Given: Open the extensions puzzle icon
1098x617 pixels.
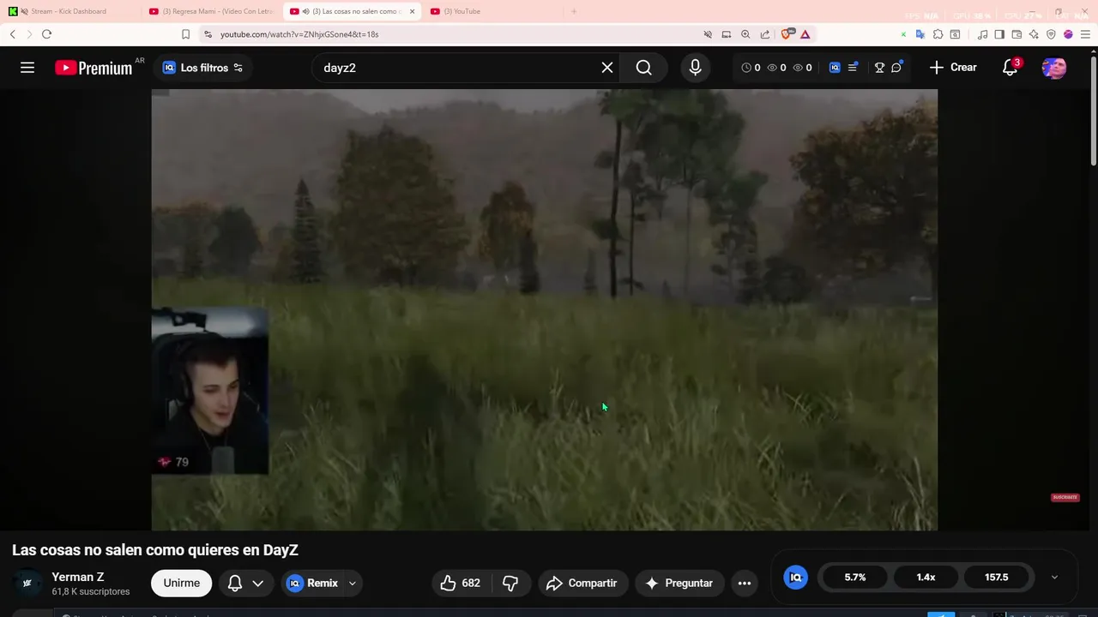Looking at the screenshot, I should pos(938,34).
